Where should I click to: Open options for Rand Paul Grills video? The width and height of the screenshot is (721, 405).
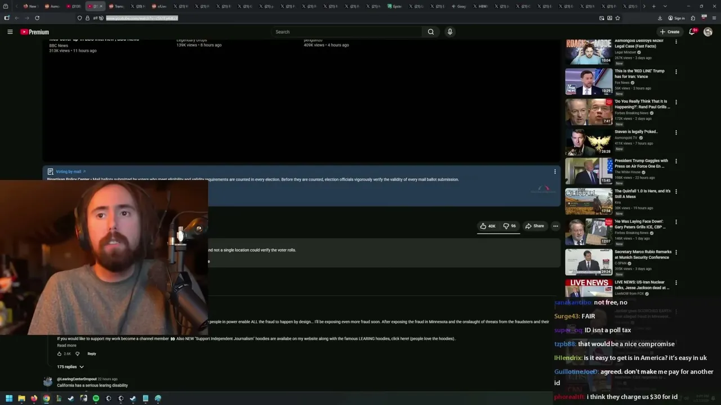pos(676,102)
